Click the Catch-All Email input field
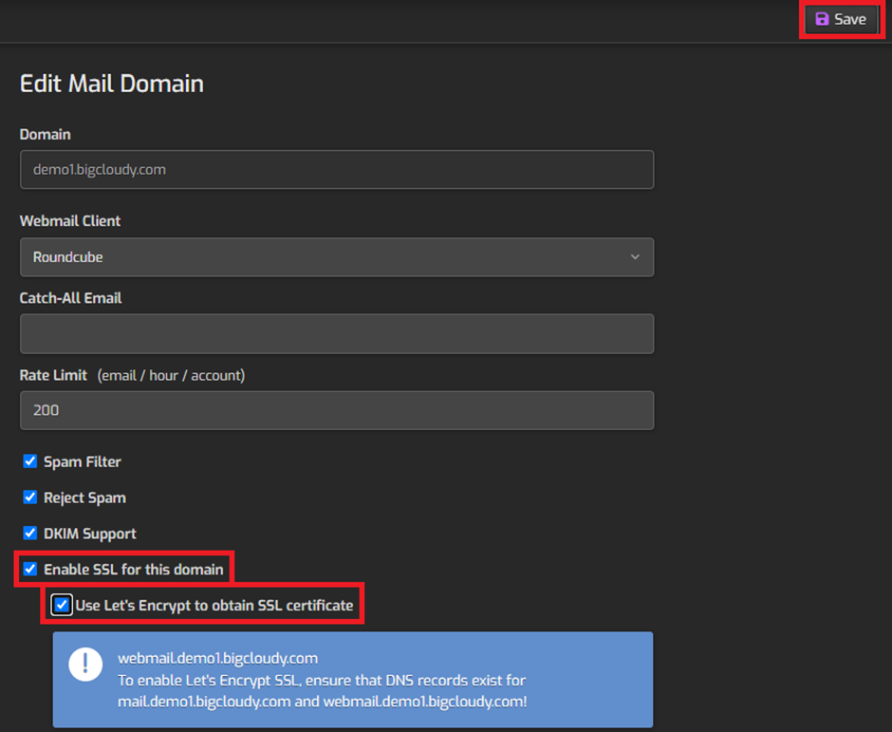The width and height of the screenshot is (892, 732). (x=337, y=333)
